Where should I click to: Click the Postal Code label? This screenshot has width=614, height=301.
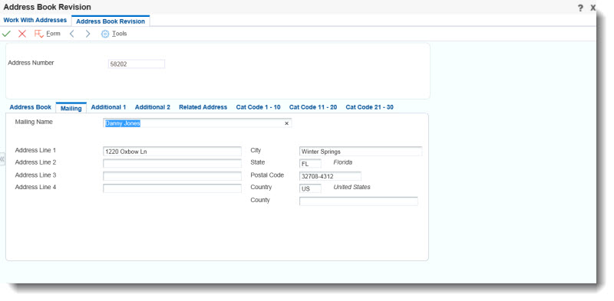[x=267, y=175]
